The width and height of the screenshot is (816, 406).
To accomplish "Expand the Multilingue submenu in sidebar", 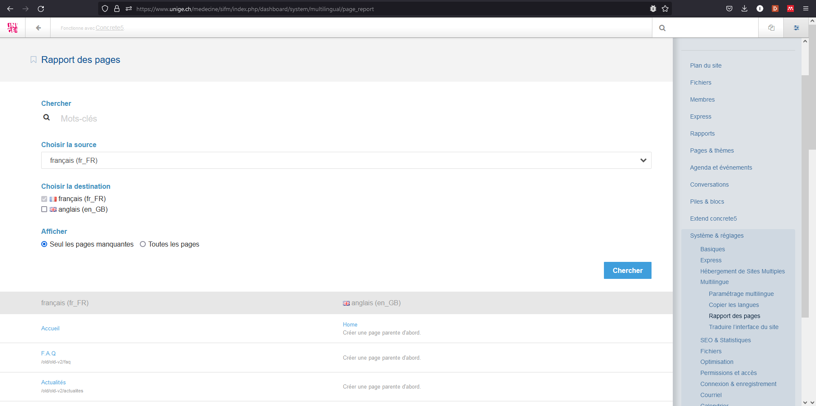I will 714,282.
